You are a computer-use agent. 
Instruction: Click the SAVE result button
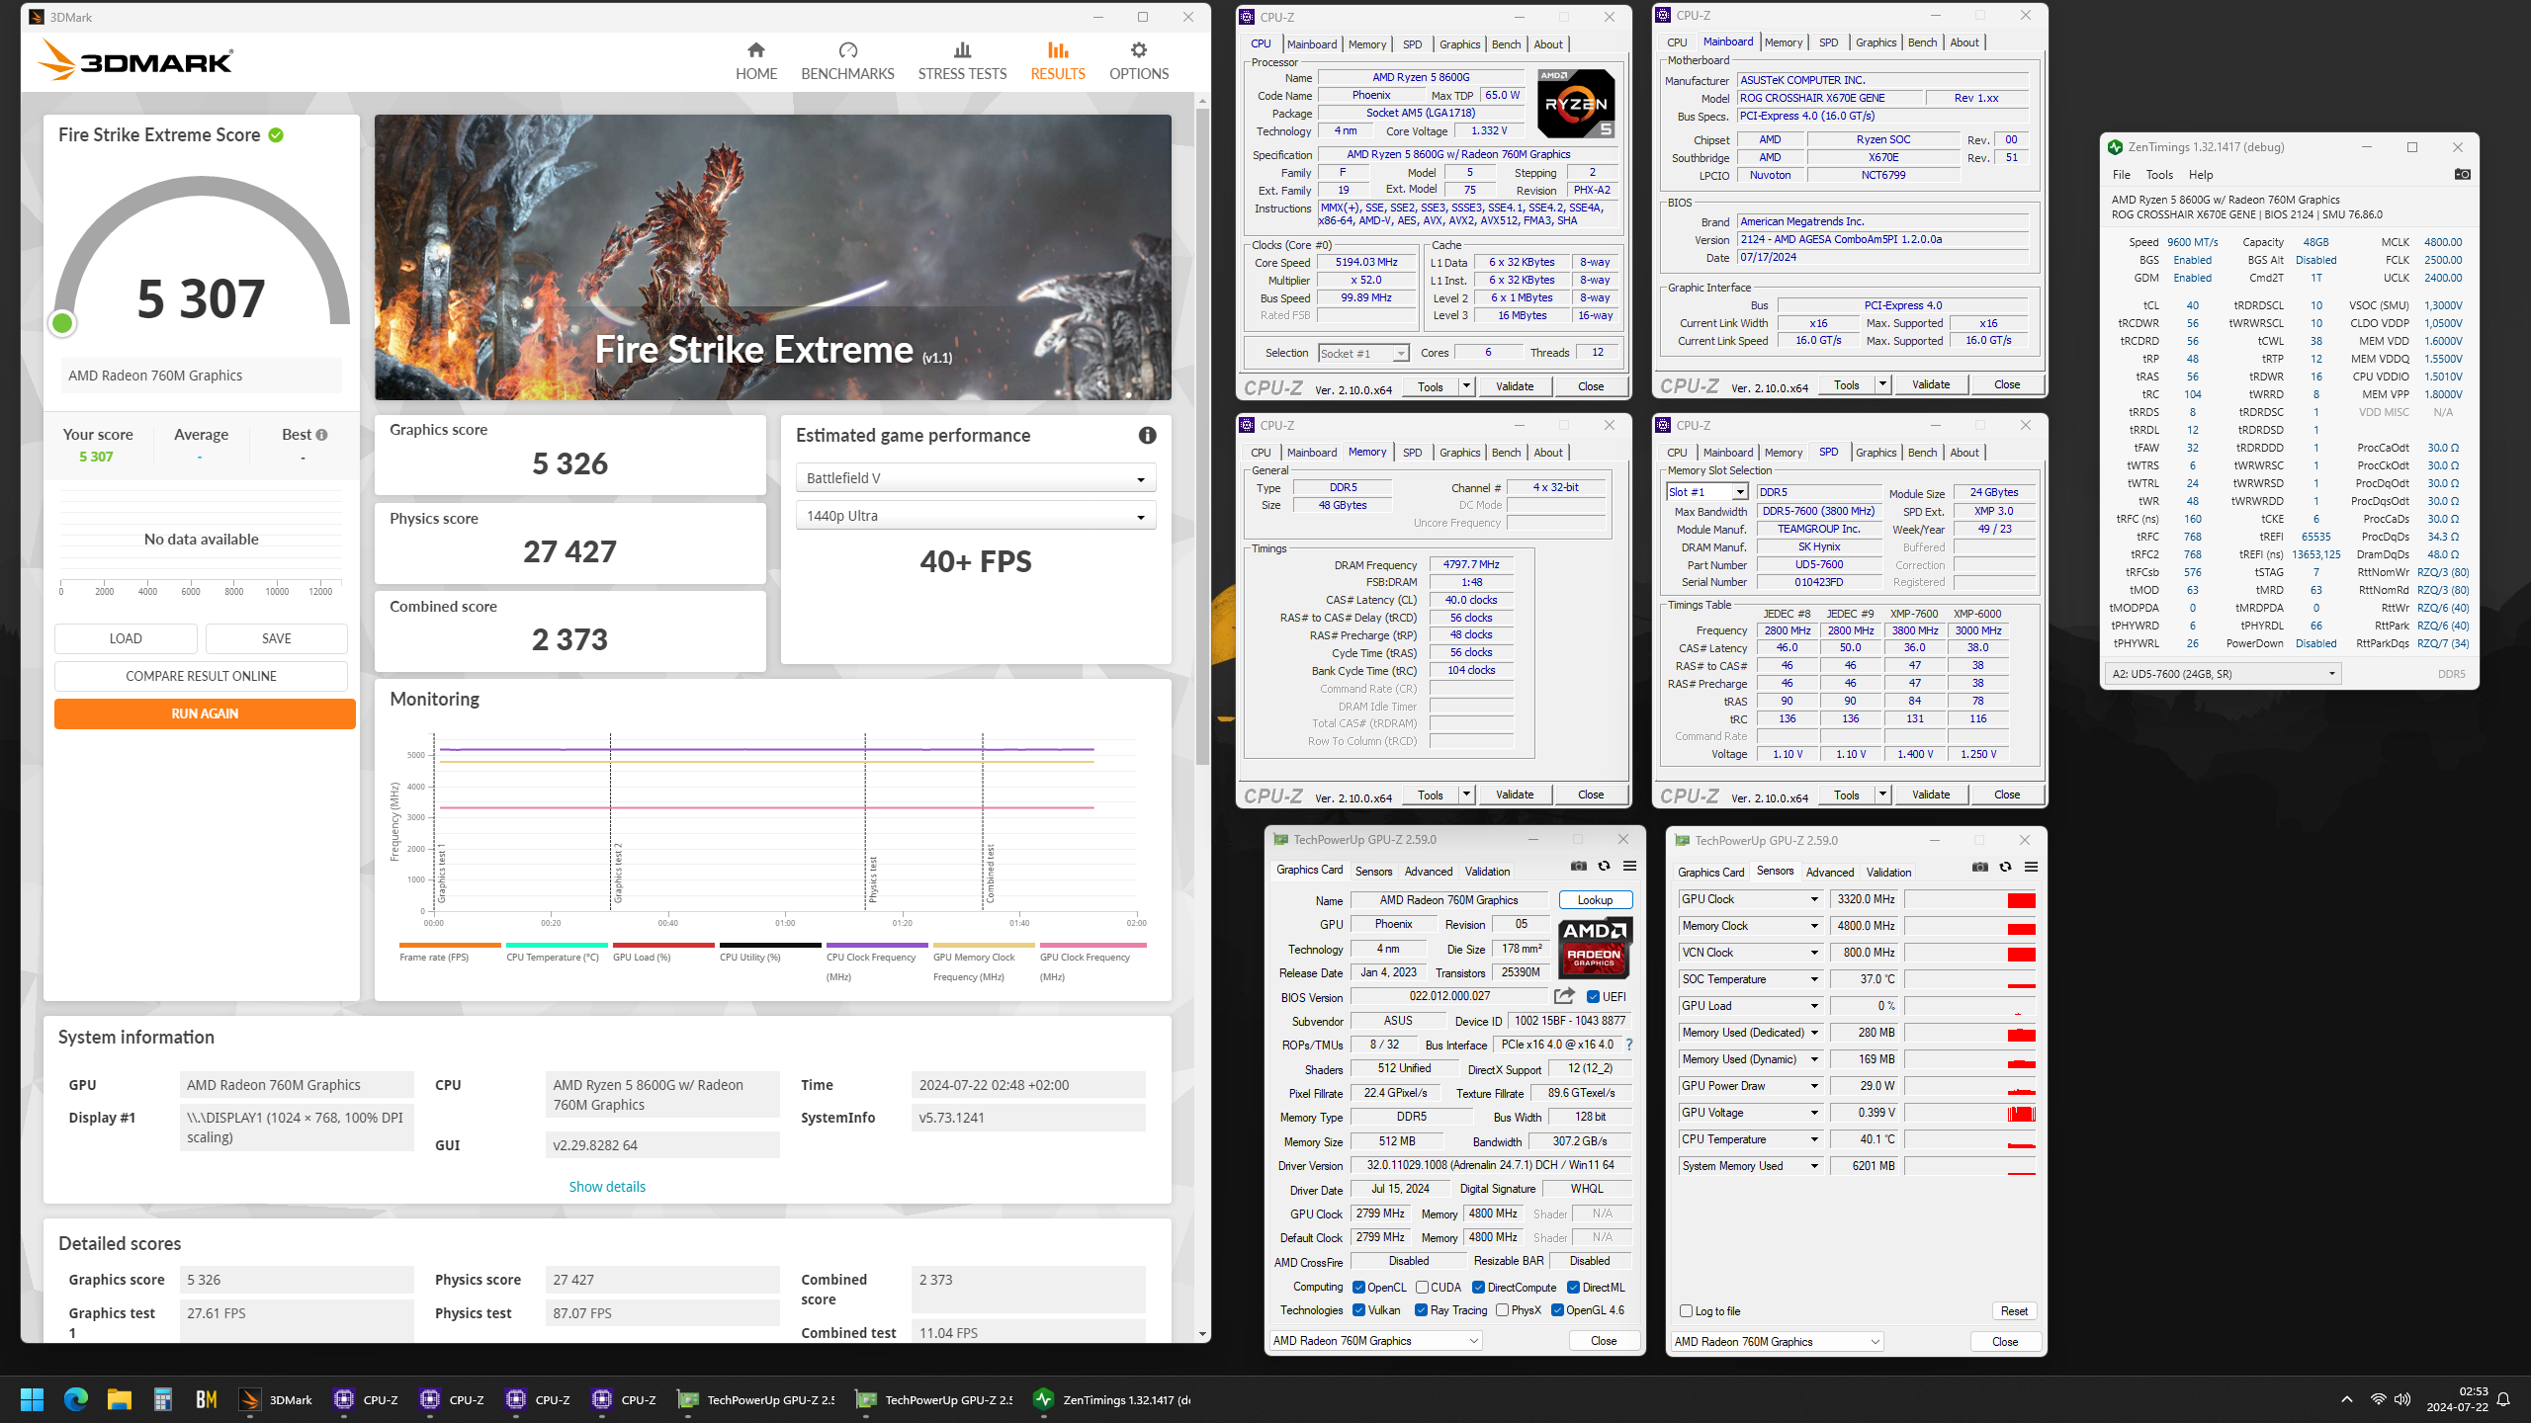(x=276, y=638)
